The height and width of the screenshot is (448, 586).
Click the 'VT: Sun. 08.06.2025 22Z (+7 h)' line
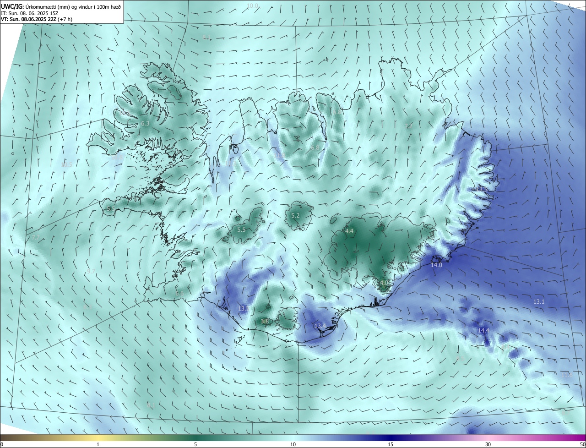37,19
